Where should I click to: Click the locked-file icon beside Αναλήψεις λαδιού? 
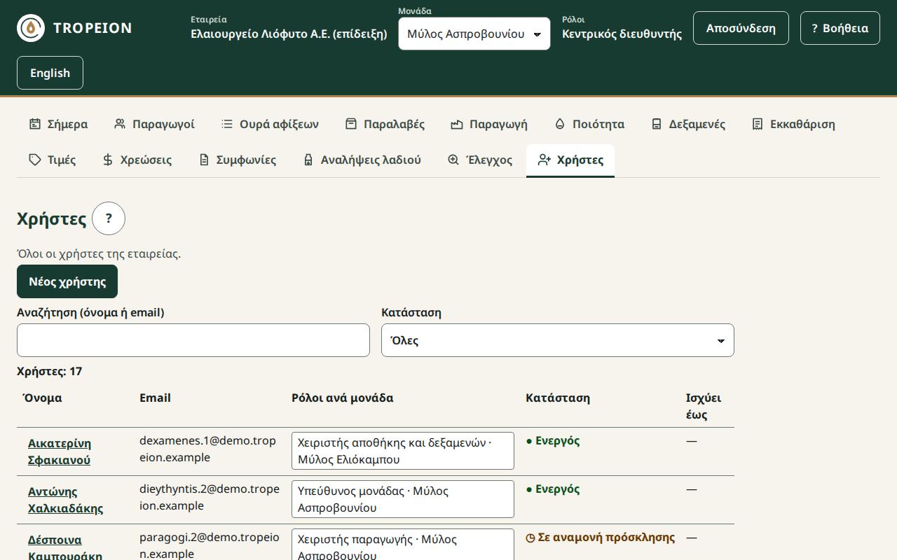(308, 160)
